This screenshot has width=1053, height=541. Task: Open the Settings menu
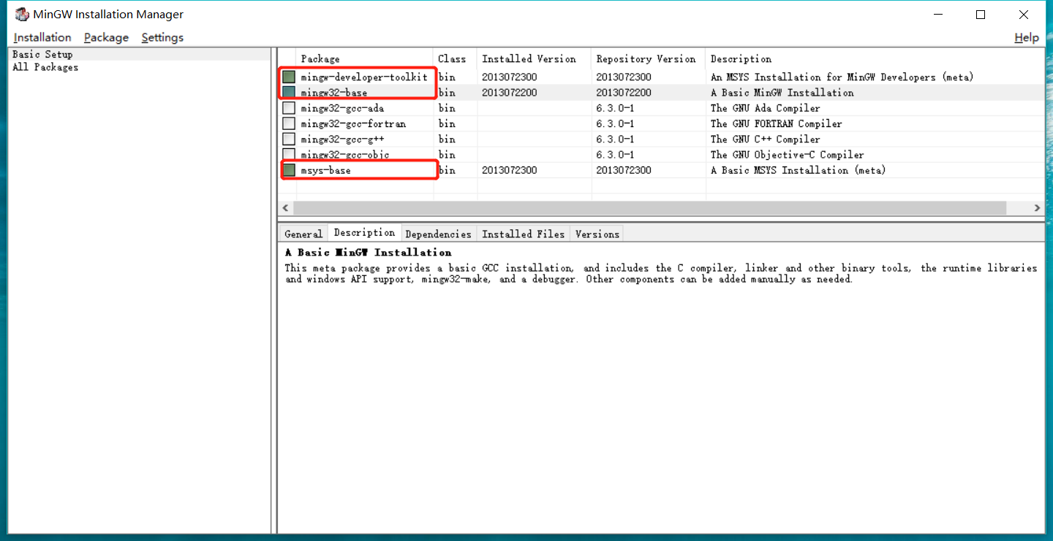coord(162,37)
